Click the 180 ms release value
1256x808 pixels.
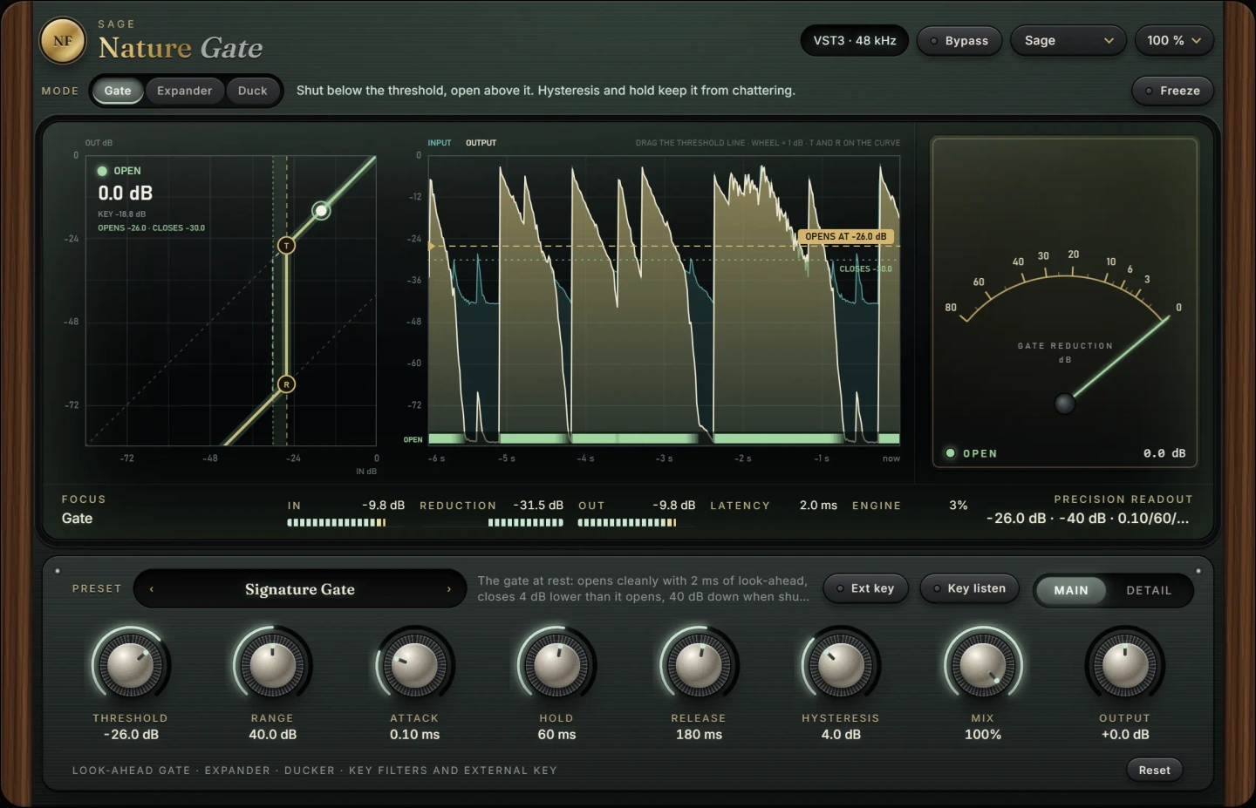coord(699,735)
